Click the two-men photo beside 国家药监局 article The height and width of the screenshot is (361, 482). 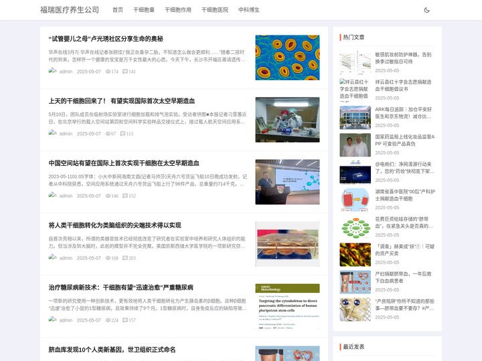(x=355, y=145)
